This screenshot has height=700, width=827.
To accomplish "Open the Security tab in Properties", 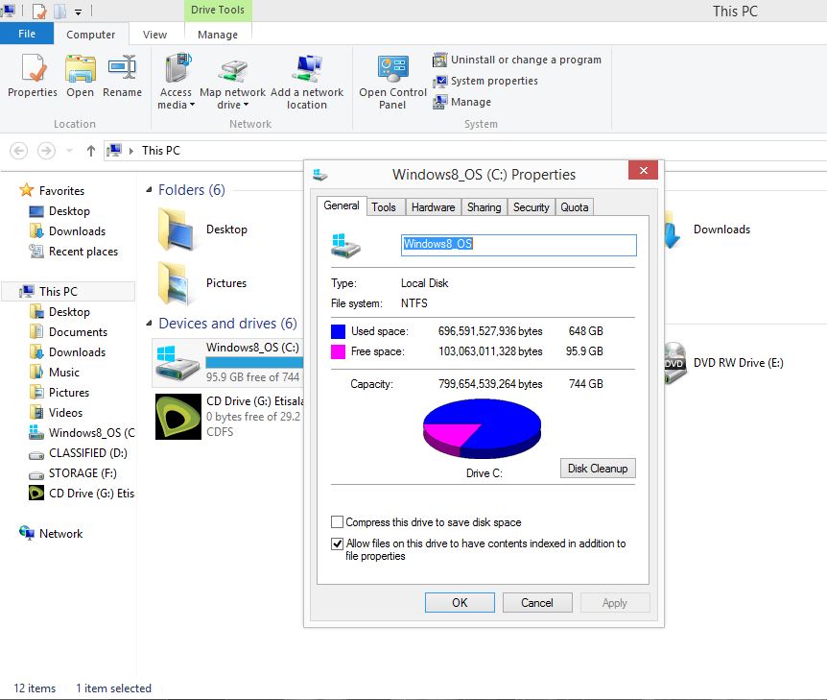I will [532, 207].
